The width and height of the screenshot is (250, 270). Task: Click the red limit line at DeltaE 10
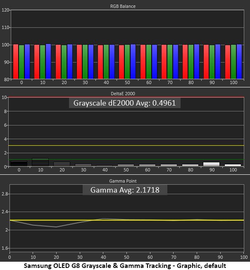pyautogui.click(x=126, y=97)
